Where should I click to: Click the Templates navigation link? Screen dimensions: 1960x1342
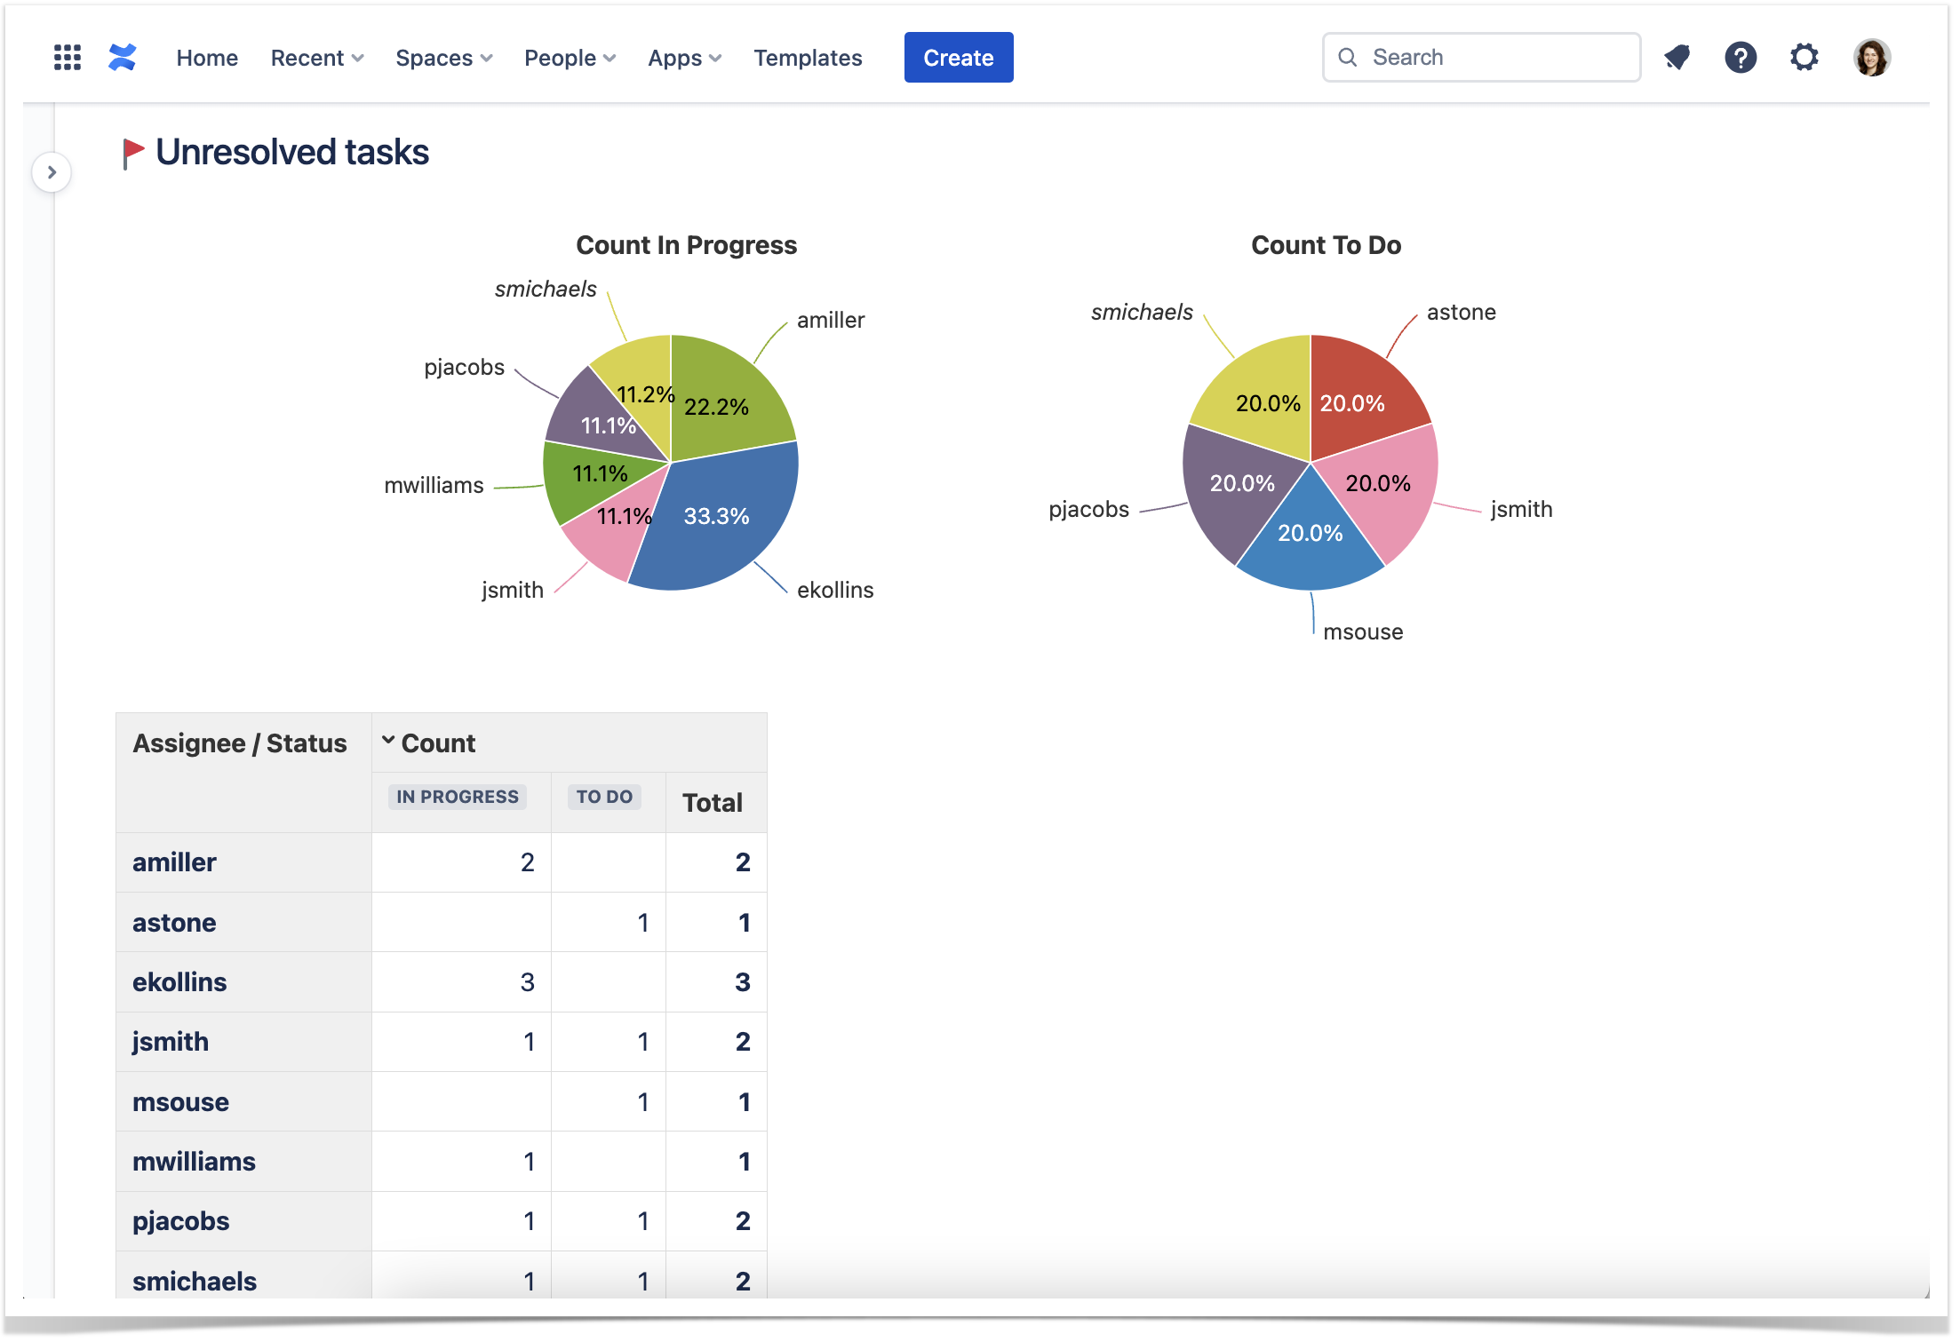pos(808,58)
